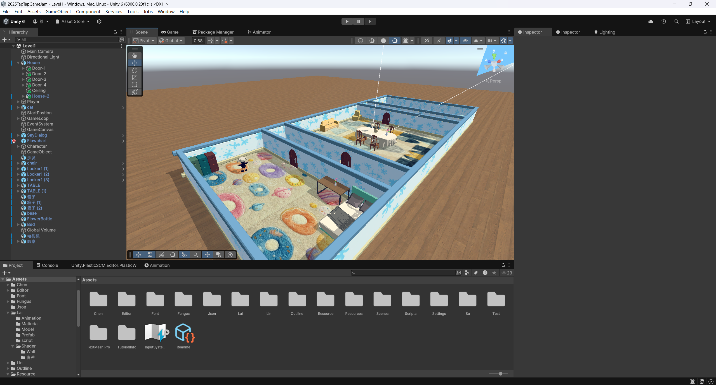Toggle scene audio mute button
Image resolution: width=716 pixels, height=385 pixels.
439,41
